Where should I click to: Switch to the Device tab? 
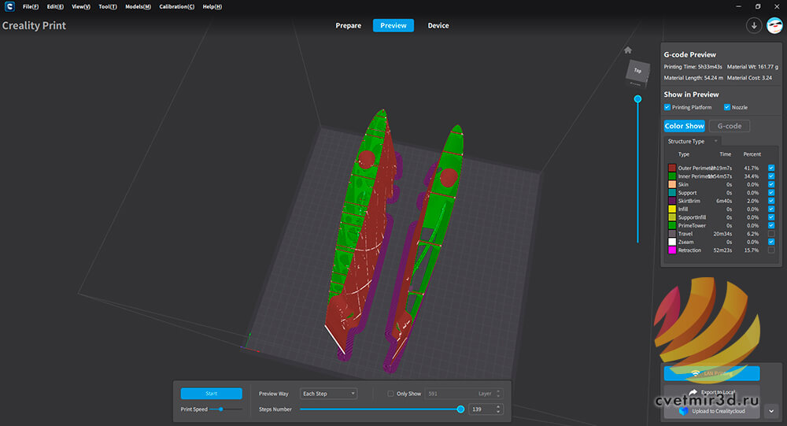[438, 26]
